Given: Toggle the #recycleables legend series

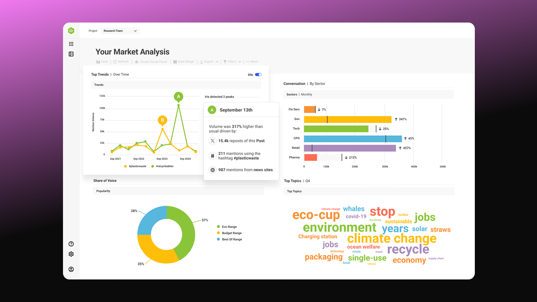Looking at the screenshot, I should pyautogui.click(x=162, y=166).
